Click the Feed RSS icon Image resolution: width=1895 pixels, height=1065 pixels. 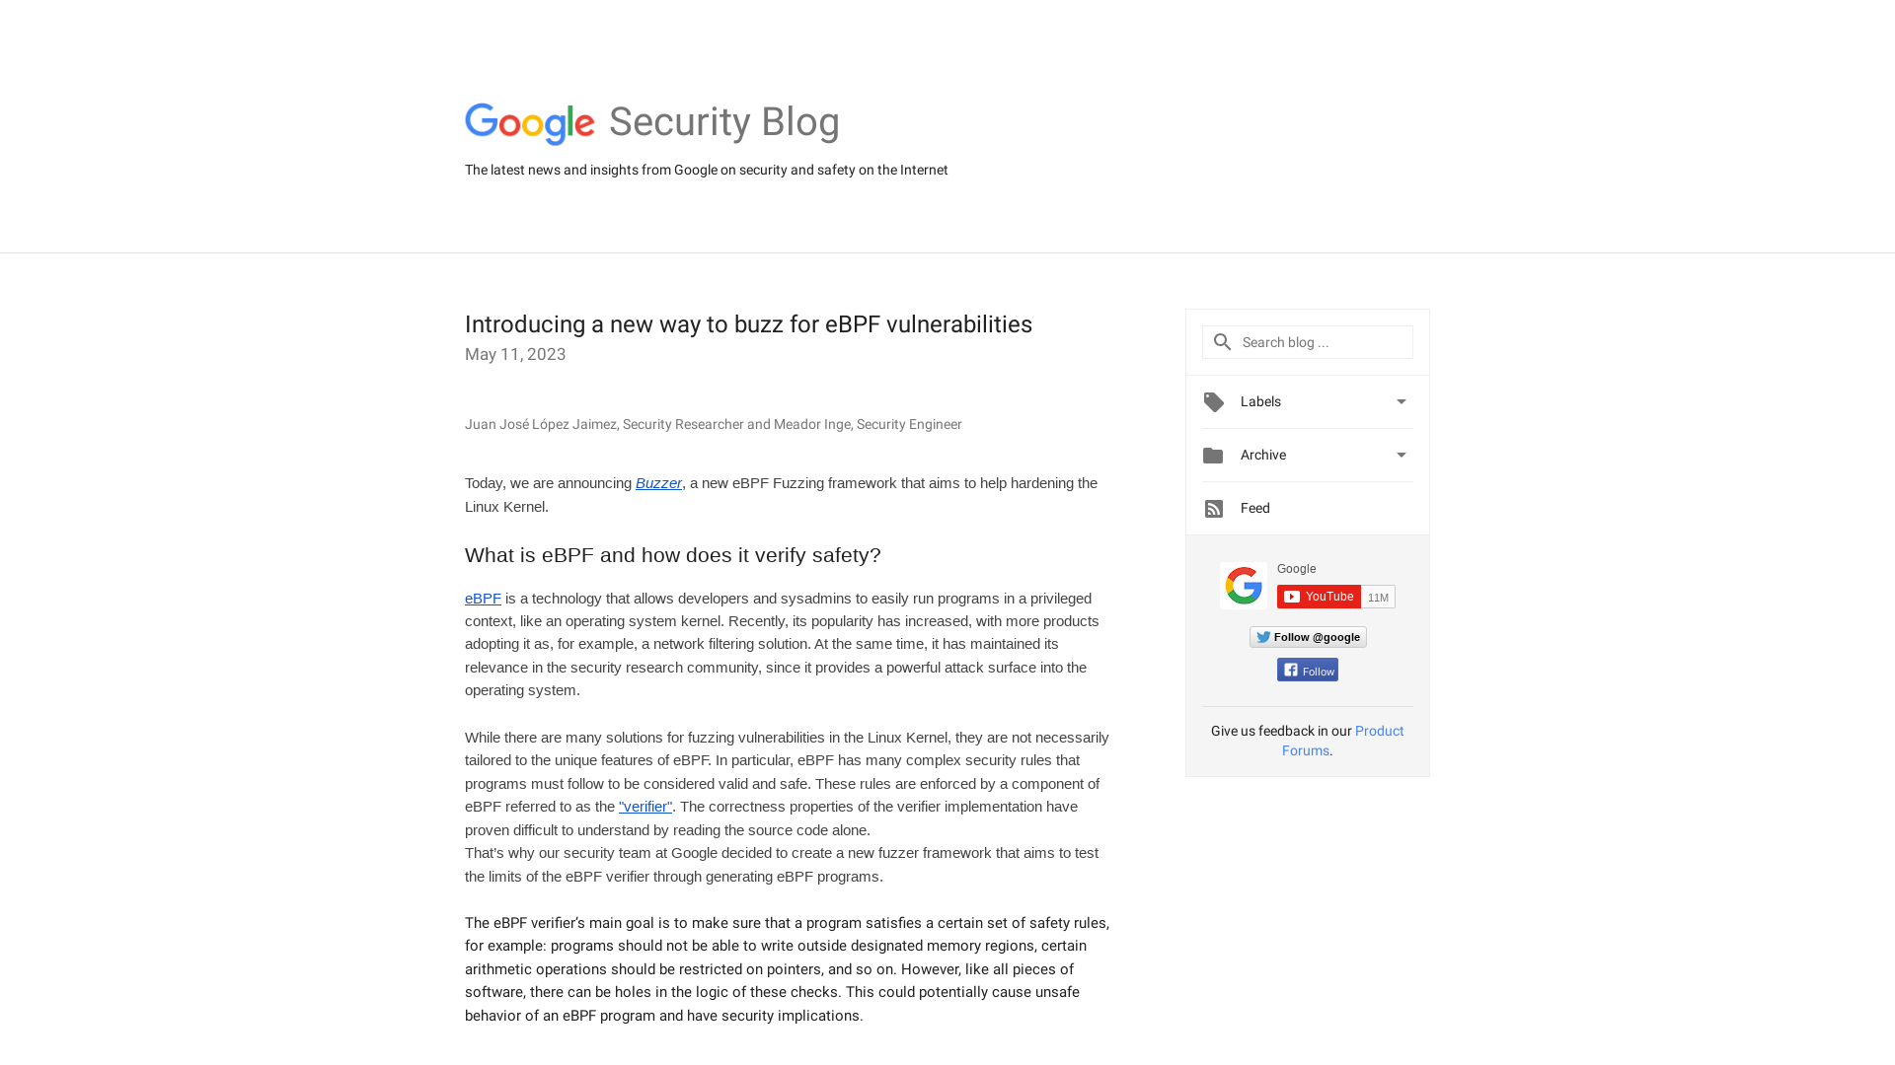1213,507
